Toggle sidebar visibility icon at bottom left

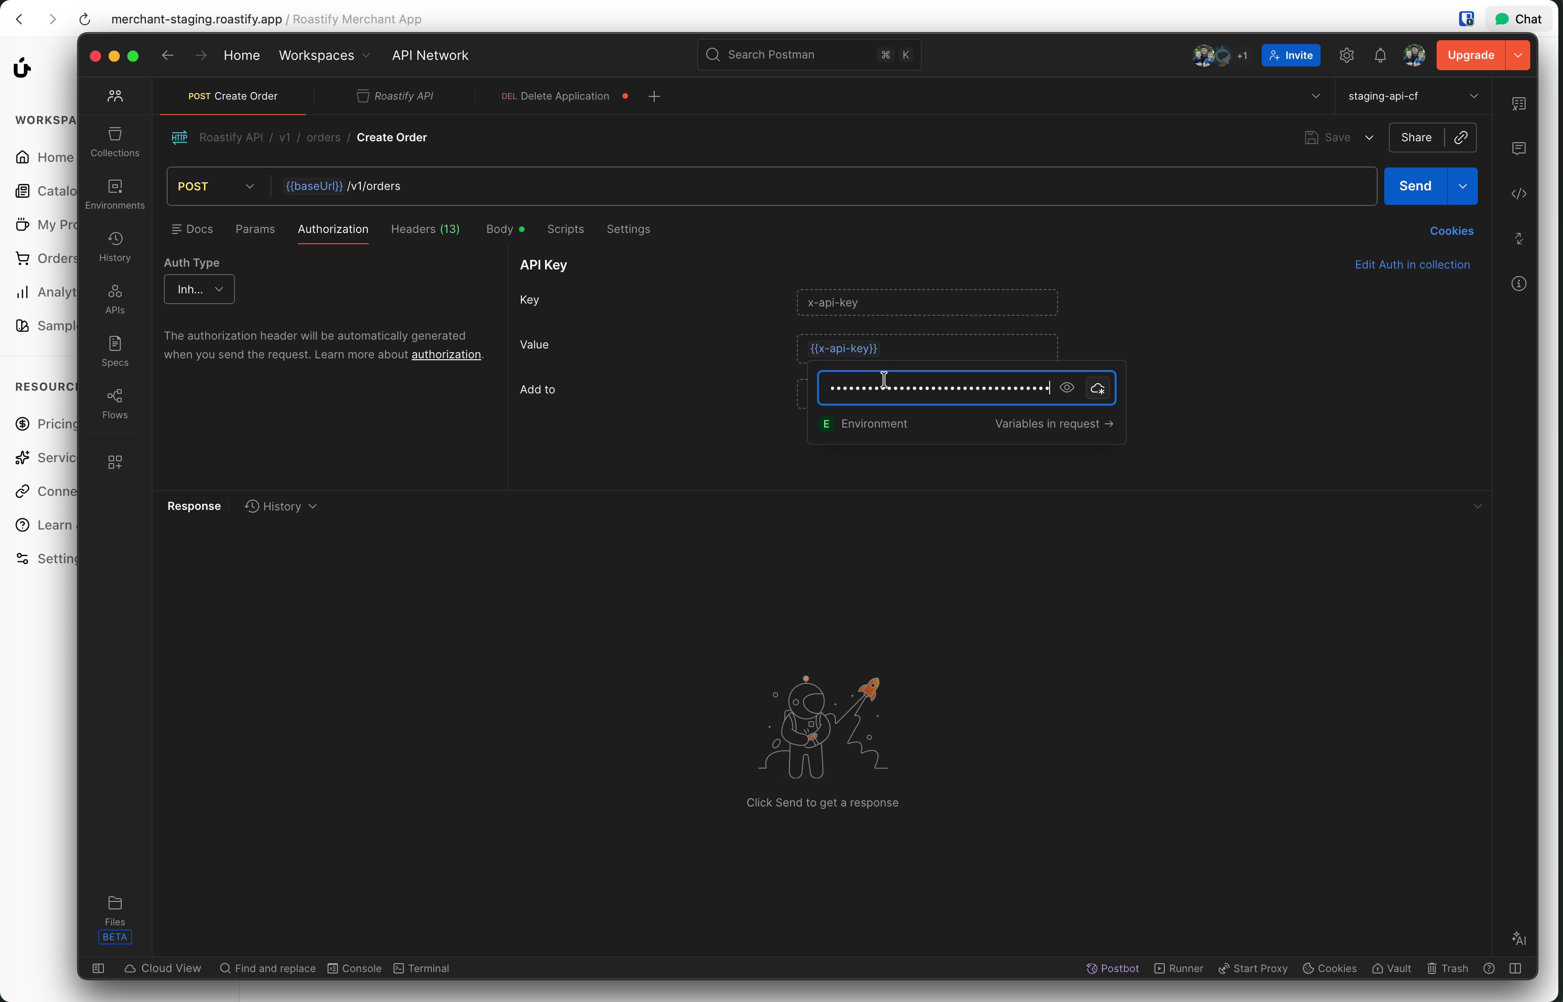(98, 968)
